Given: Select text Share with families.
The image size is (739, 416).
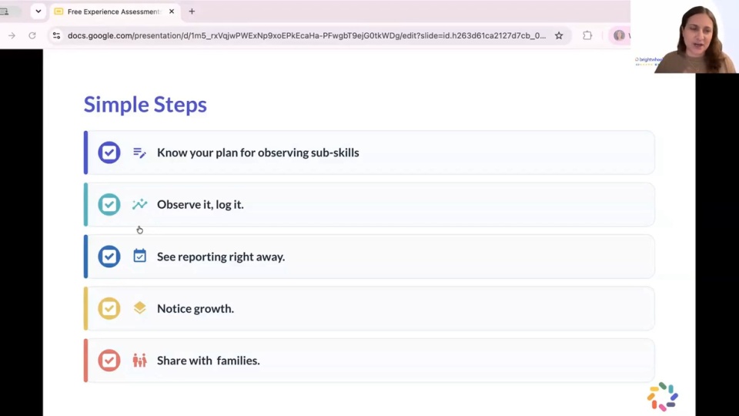Looking at the screenshot, I should pyautogui.click(x=209, y=361).
